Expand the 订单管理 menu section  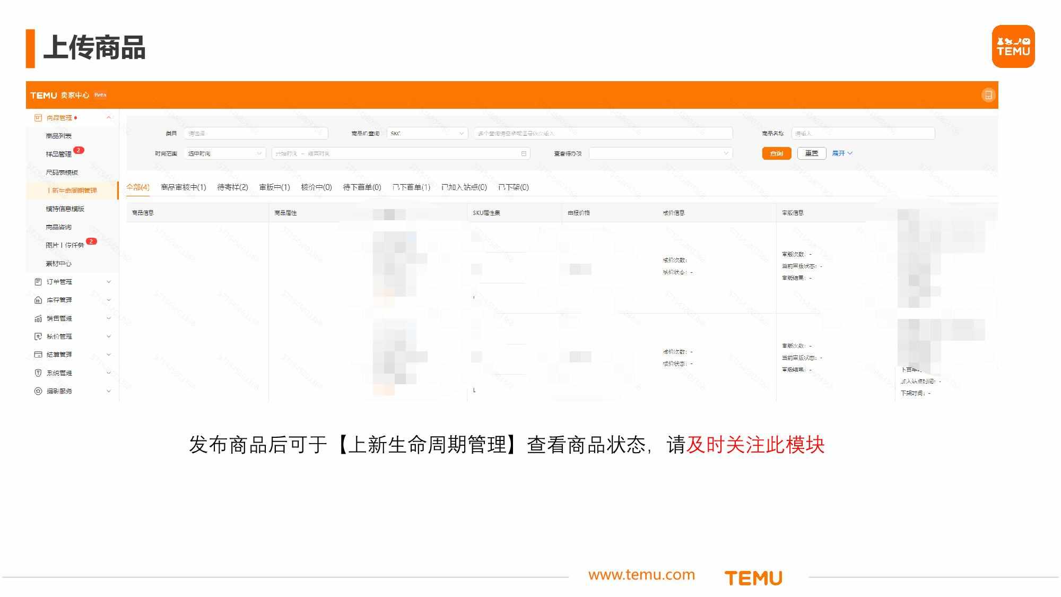pos(109,282)
